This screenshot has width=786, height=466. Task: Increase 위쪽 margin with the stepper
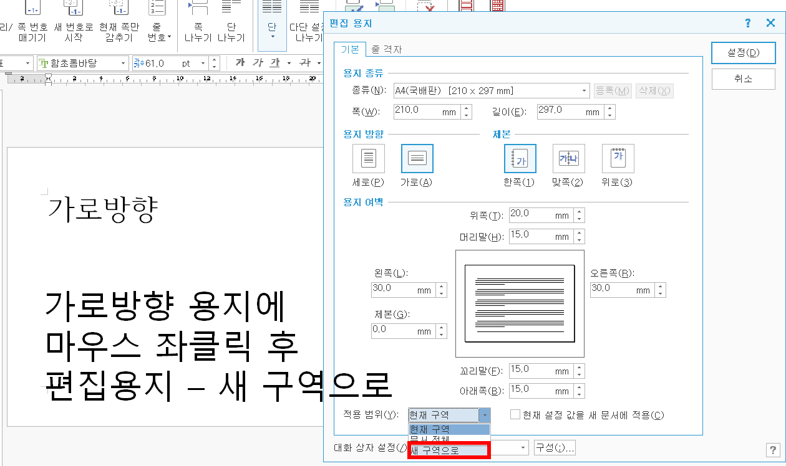click(579, 212)
